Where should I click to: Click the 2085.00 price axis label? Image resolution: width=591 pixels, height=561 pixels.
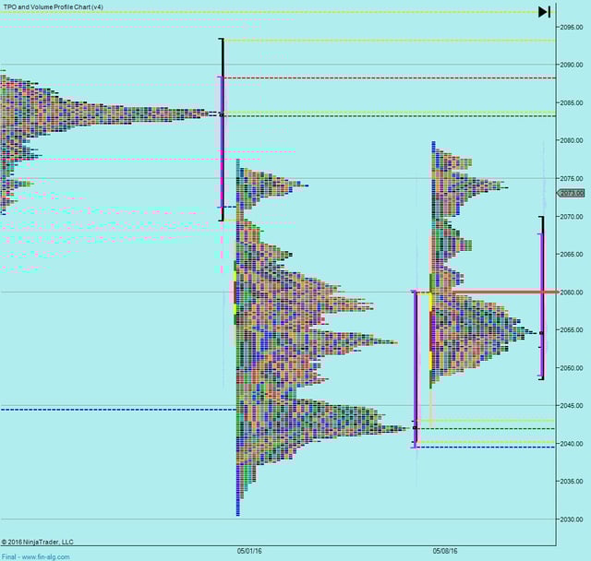point(573,102)
